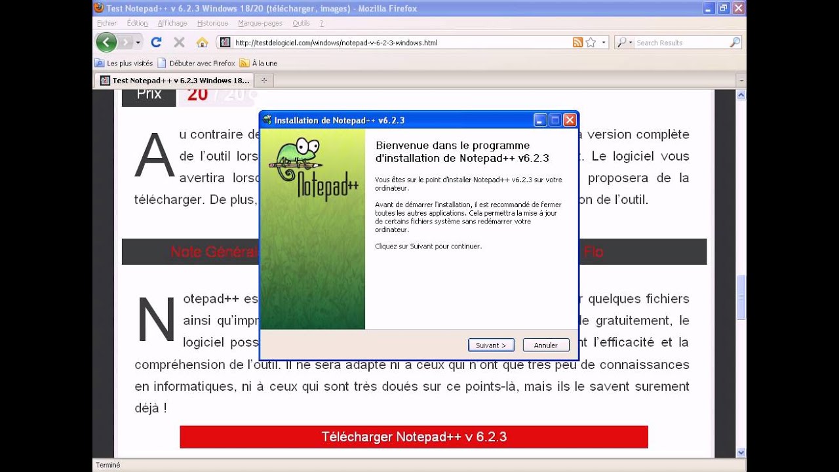Image resolution: width=839 pixels, height=472 pixels.
Task: Open the Les plus visités bookmark folder
Action: pyautogui.click(x=124, y=63)
